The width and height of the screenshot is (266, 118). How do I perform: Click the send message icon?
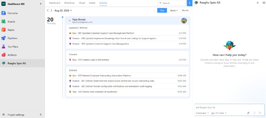pyautogui.click(x=260, y=113)
